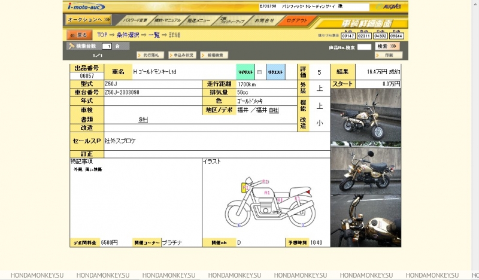Screen dimensions: 479x280
Task: Click the オークションへ button
Action: [89, 20]
